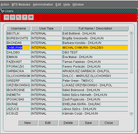Click the Edit button below the table
This screenshot has width=138, height=134.
48,123
